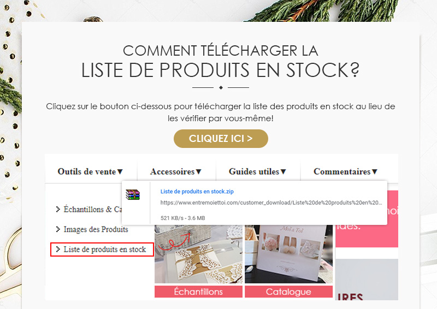Viewport: 437px width, 309px height.
Task: Click the pink banner on the right
Action: point(367,219)
